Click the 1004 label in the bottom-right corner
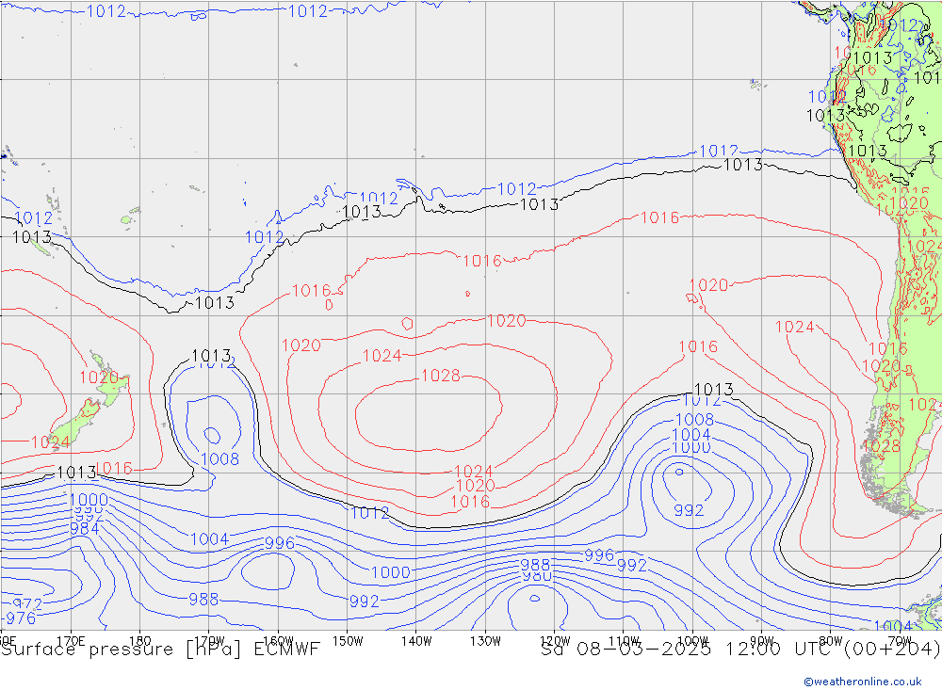Screen dimensions: 942x690 coord(893,626)
